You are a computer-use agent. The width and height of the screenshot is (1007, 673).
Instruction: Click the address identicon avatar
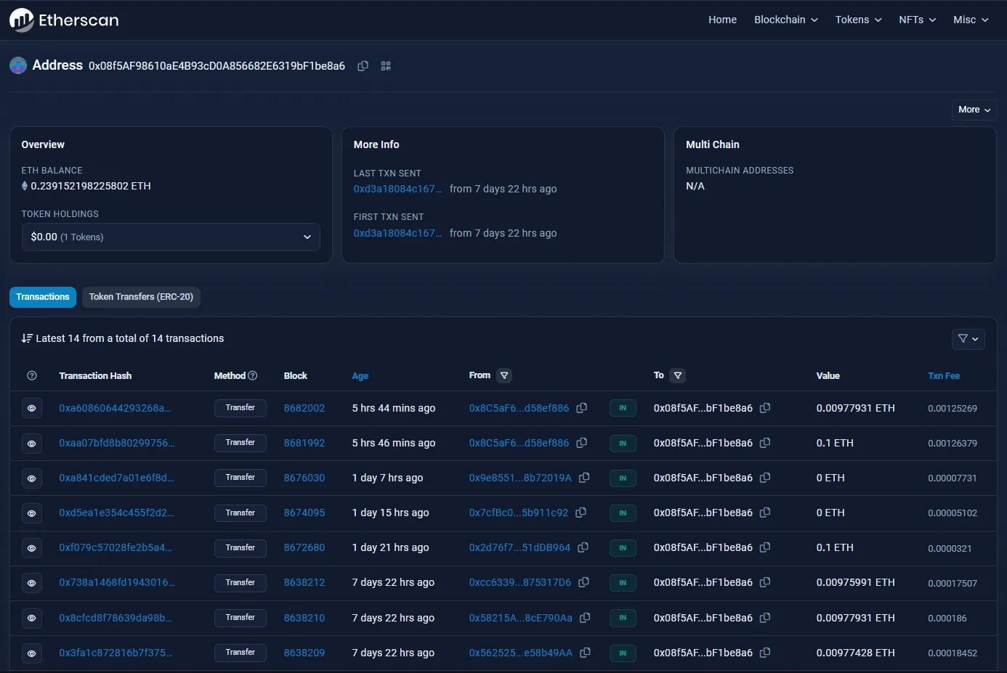tap(18, 65)
